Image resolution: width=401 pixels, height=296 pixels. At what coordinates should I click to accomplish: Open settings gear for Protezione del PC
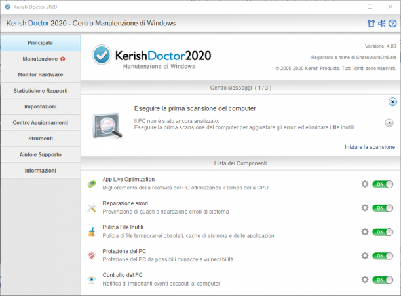tap(365, 255)
